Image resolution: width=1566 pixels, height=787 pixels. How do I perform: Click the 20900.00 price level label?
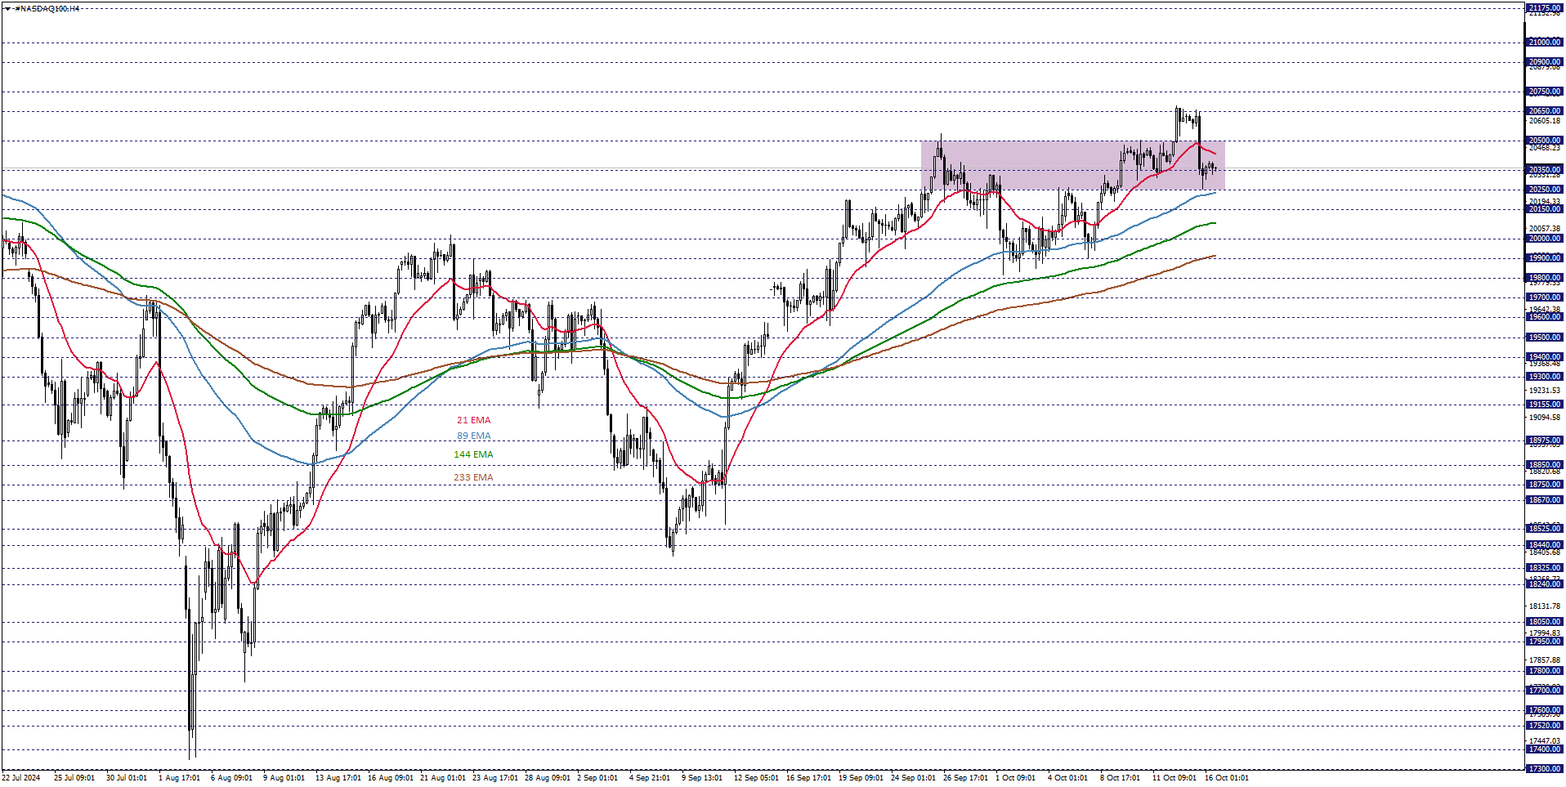pyautogui.click(x=1545, y=61)
